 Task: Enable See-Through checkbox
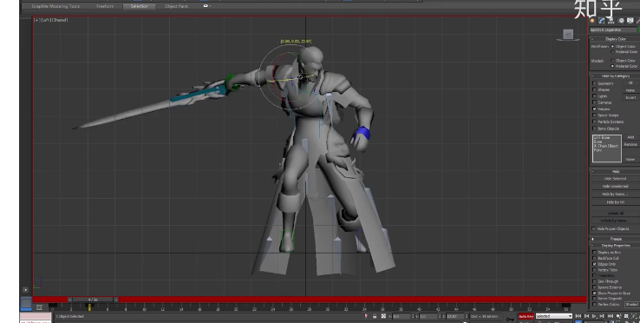[594, 281]
